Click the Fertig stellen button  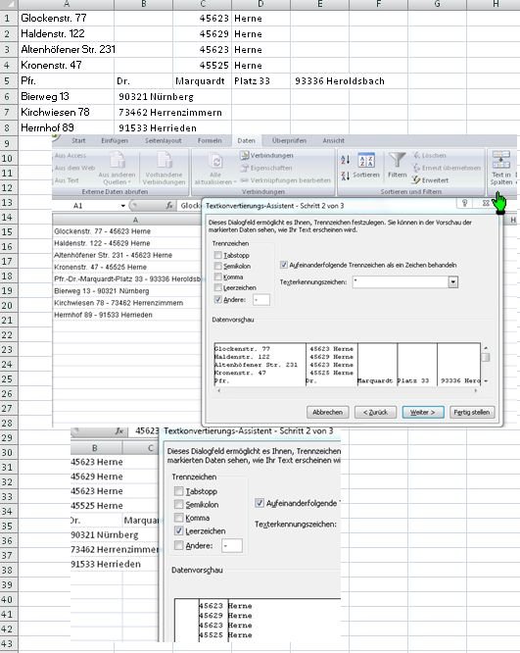[x=472, y=412]
